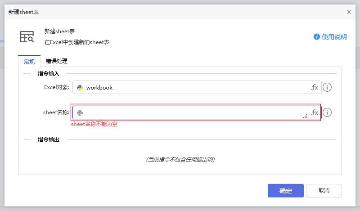360x211 pixels.
Task: Click the Python icon in sheet名称 field
Action: tap(80, 113)
